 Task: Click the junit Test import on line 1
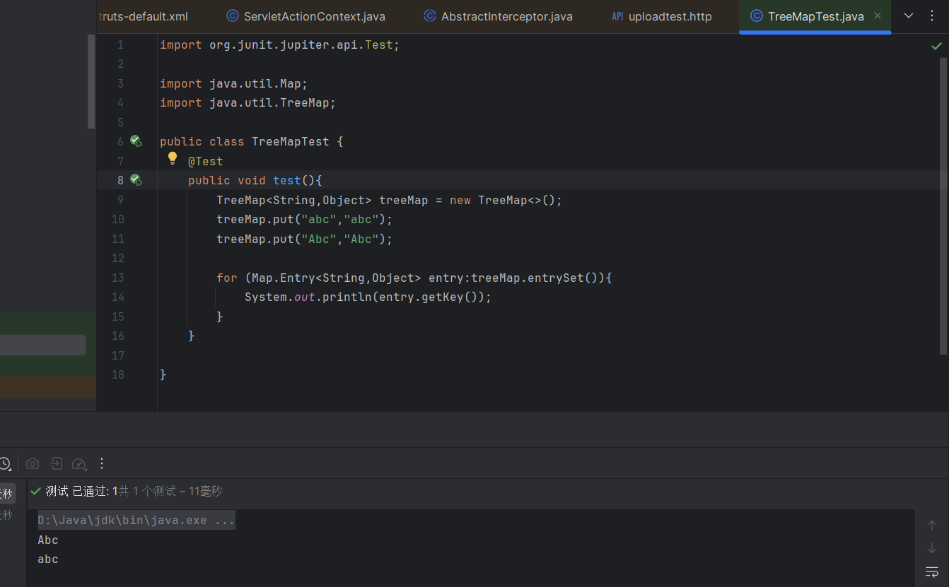pos(280,45)
